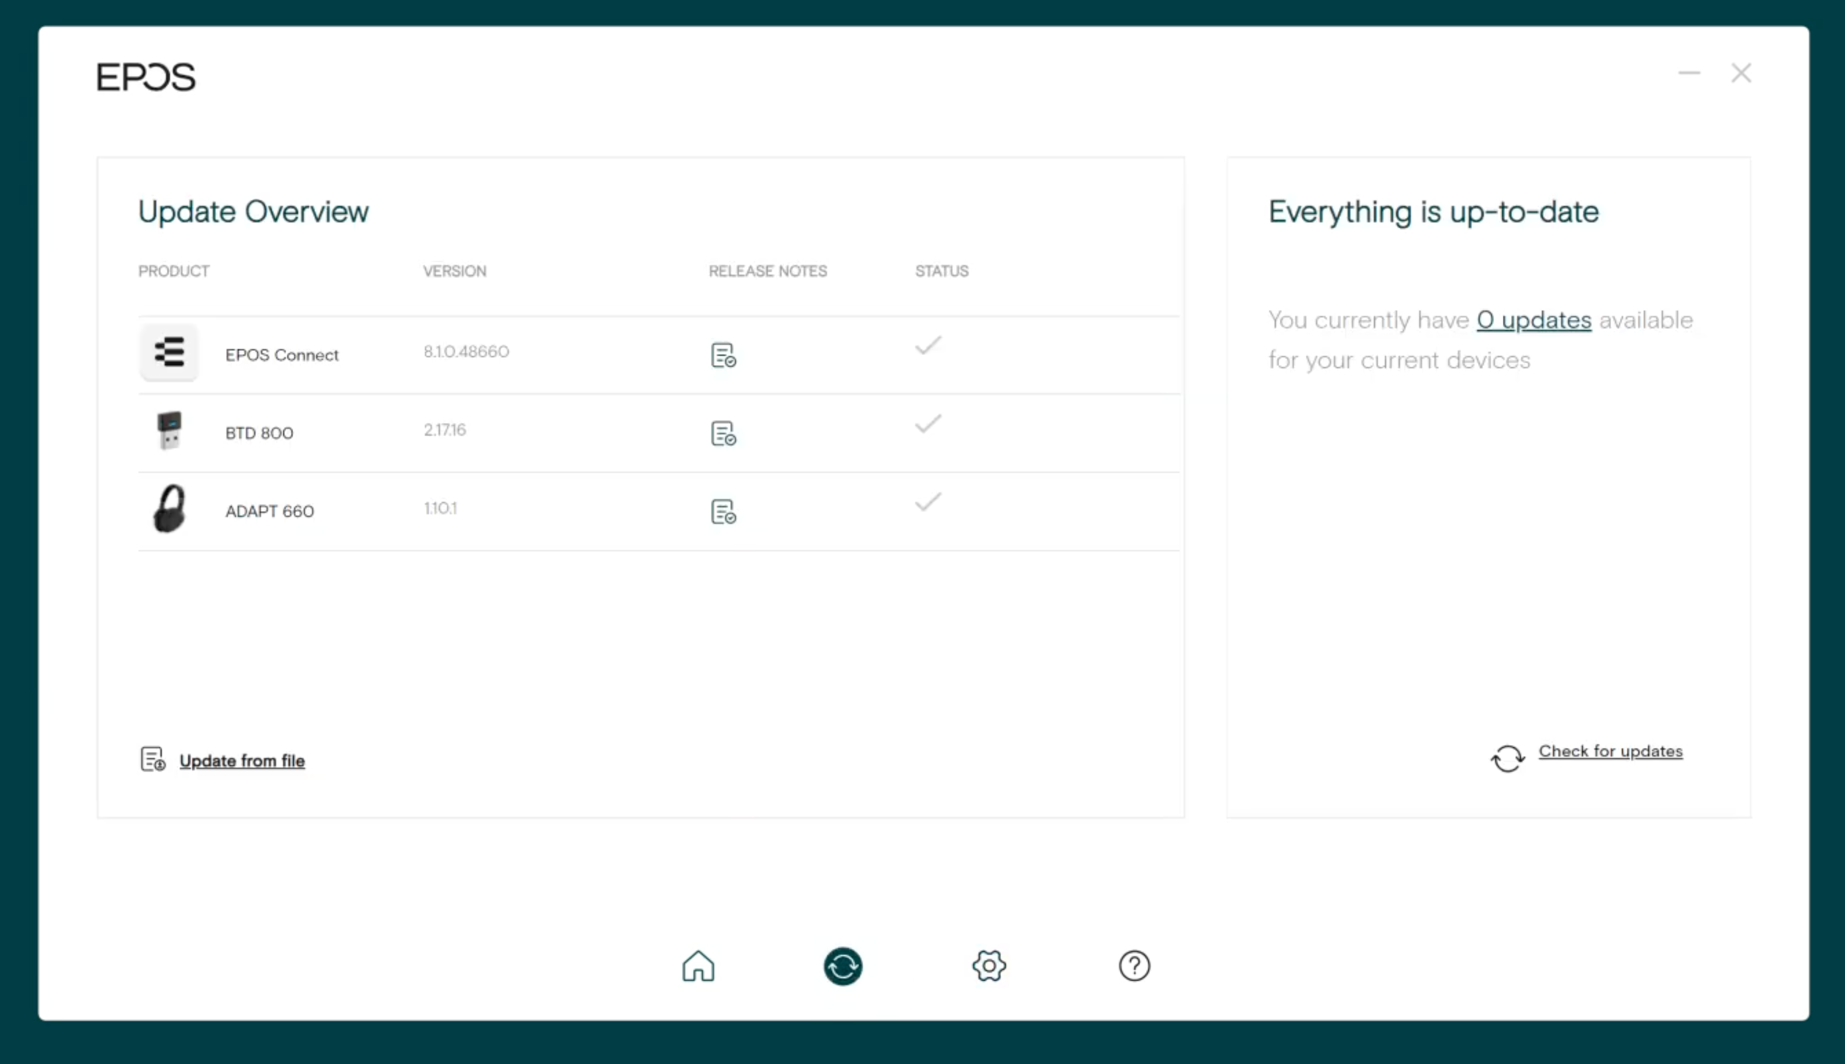The height and width of the screenshot is (1064, 1845).
Task: Click the Update from file link
Action: (242, 761)
